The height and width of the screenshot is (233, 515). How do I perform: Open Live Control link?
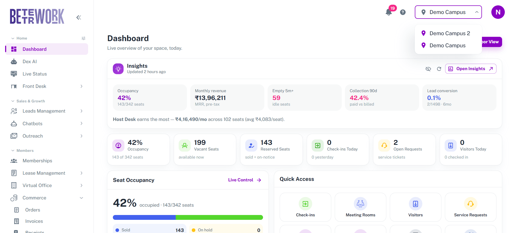pyautogui.click(x=245, y=180)
